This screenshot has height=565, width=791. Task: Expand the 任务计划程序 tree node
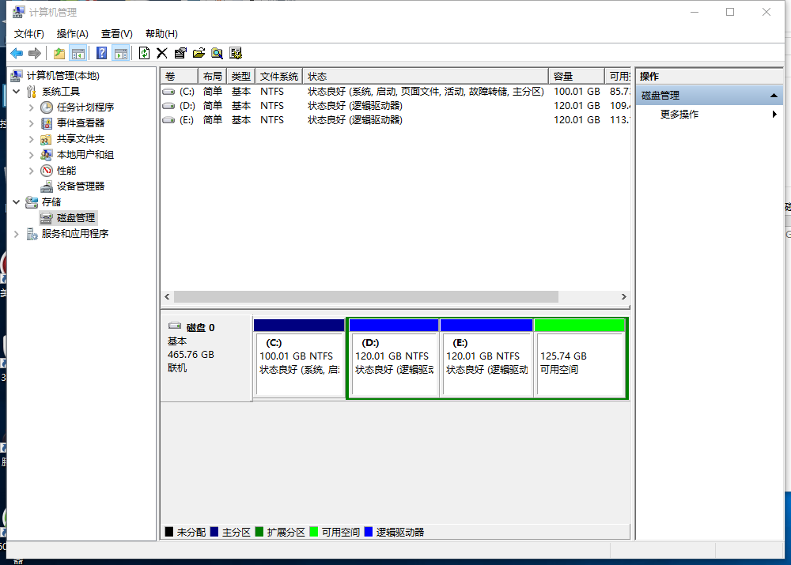(32, 107)
